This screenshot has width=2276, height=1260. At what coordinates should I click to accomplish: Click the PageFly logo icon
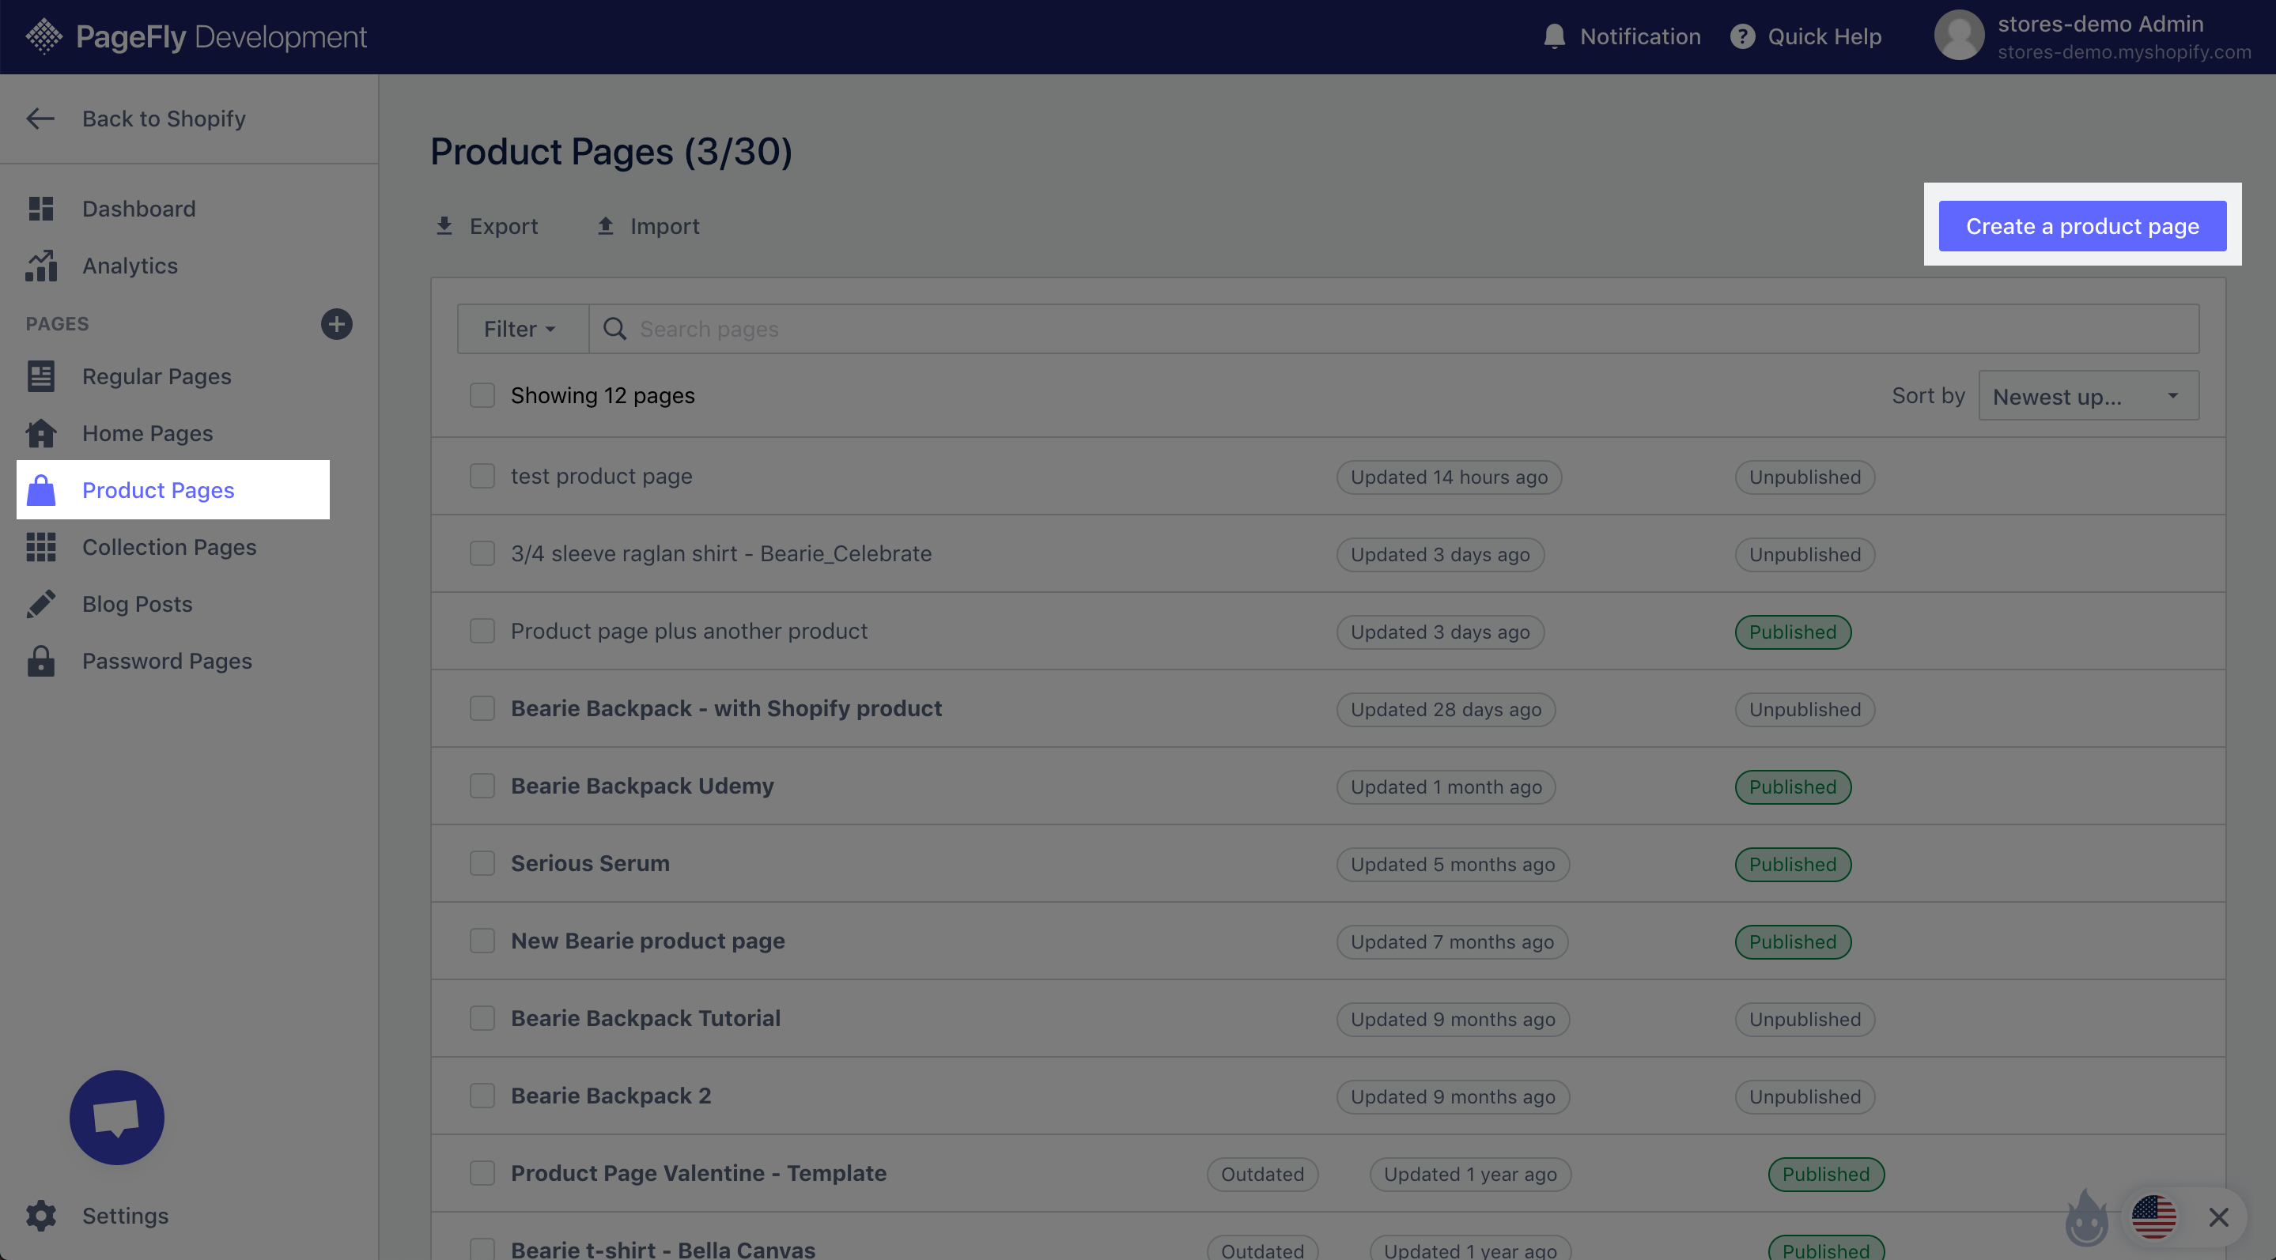44,36
